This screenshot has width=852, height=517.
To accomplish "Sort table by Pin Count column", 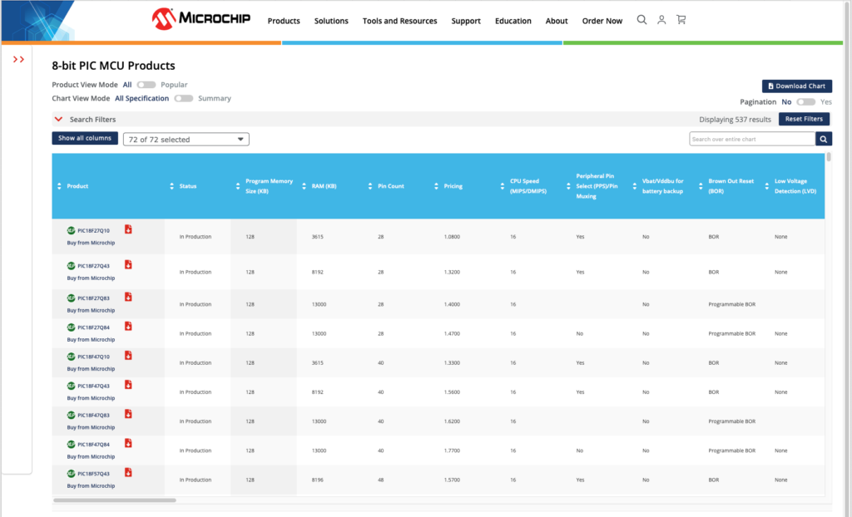I will [x=370, y=186].
